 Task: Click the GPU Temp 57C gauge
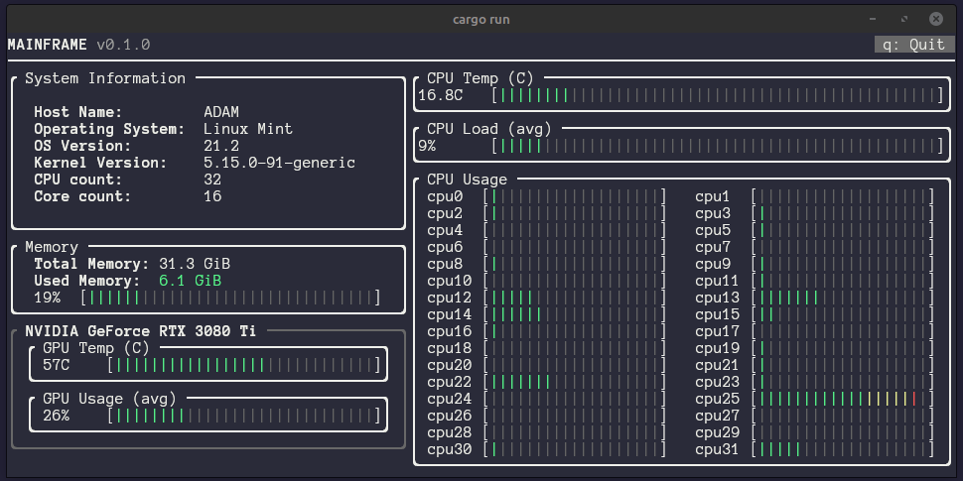pyautogui.click(x=244, y=366)
